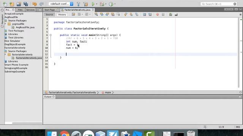Click the Uncomment editor toolbar icon

point(176,14)
